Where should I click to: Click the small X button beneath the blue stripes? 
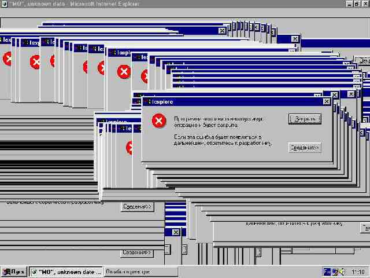pos(176,232)
